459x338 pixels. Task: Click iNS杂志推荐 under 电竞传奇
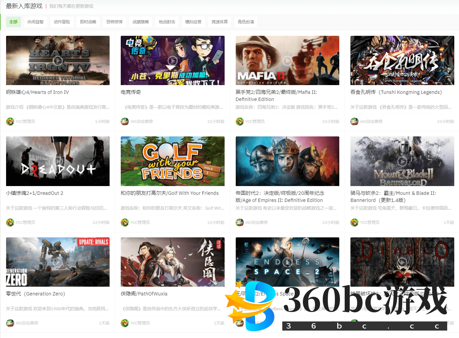point(142,121)
